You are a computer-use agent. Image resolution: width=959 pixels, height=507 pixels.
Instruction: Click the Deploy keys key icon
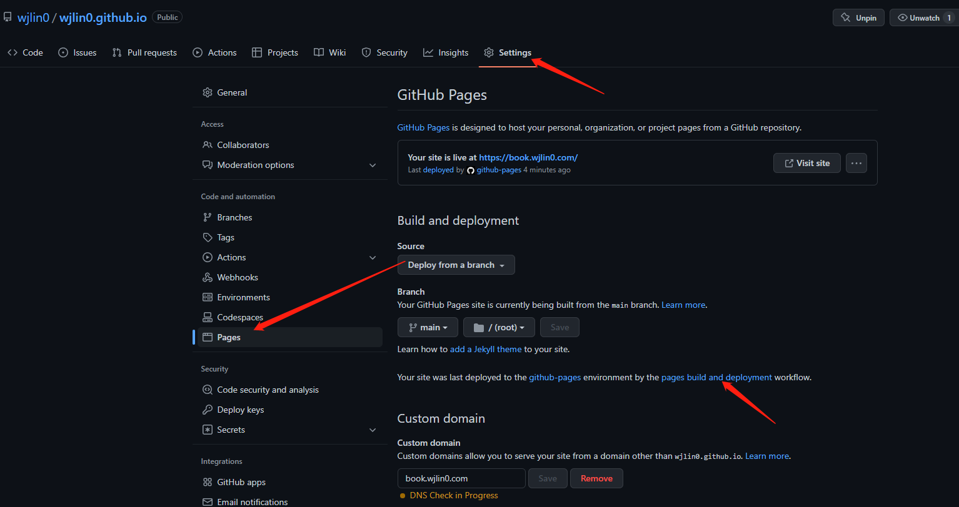tap(207, 410)
